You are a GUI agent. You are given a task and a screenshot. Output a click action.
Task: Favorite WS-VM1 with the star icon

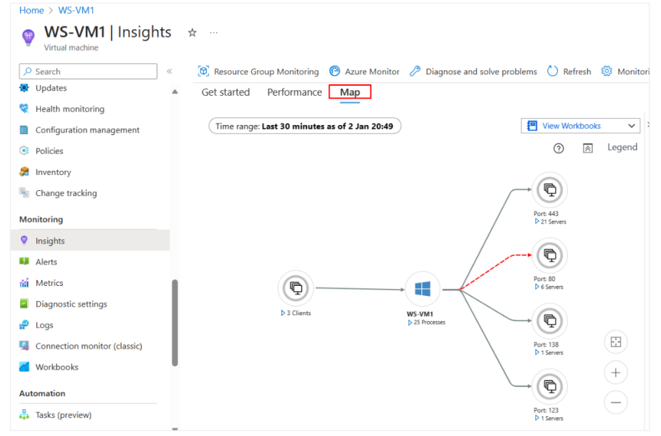point(192,32)
